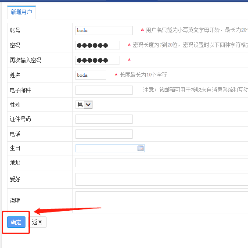Focus the 帐号 account input field
Image resolution: width=248 pixels, height=248 pixels.
coord(104,30)
